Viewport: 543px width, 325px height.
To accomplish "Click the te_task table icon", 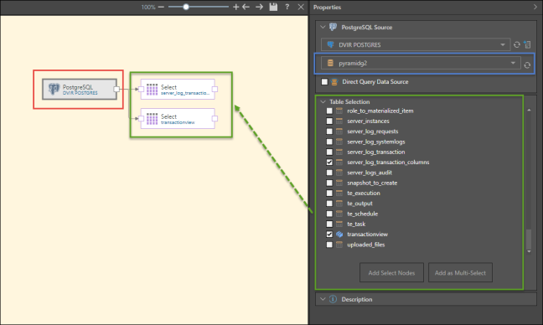I will [339, 224].
